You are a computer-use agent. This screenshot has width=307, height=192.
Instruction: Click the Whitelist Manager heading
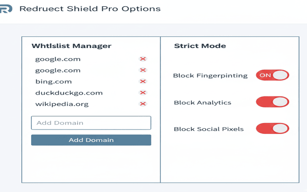(71, 46)
